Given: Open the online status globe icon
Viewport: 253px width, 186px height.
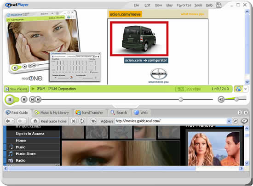Looking at the screenshot, I should click(238, 89).
